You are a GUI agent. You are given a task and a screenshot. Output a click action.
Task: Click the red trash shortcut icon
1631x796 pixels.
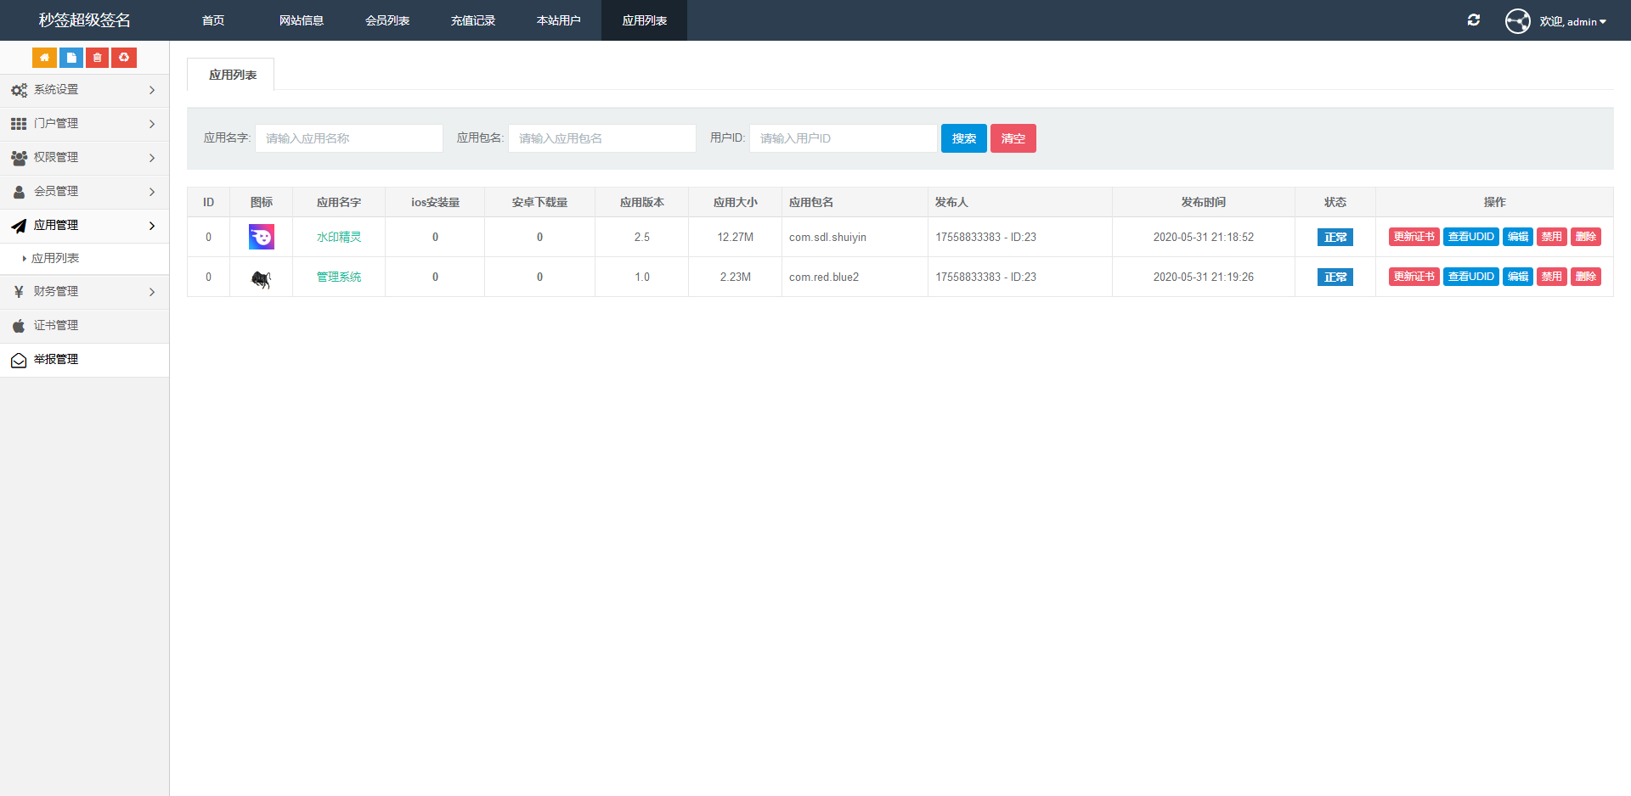[x=98, y=58]
